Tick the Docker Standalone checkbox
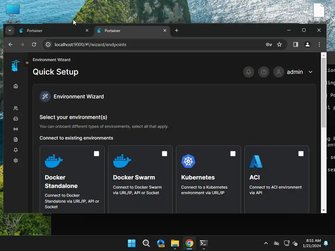The image size is (335, 251). tap(97, 154)
